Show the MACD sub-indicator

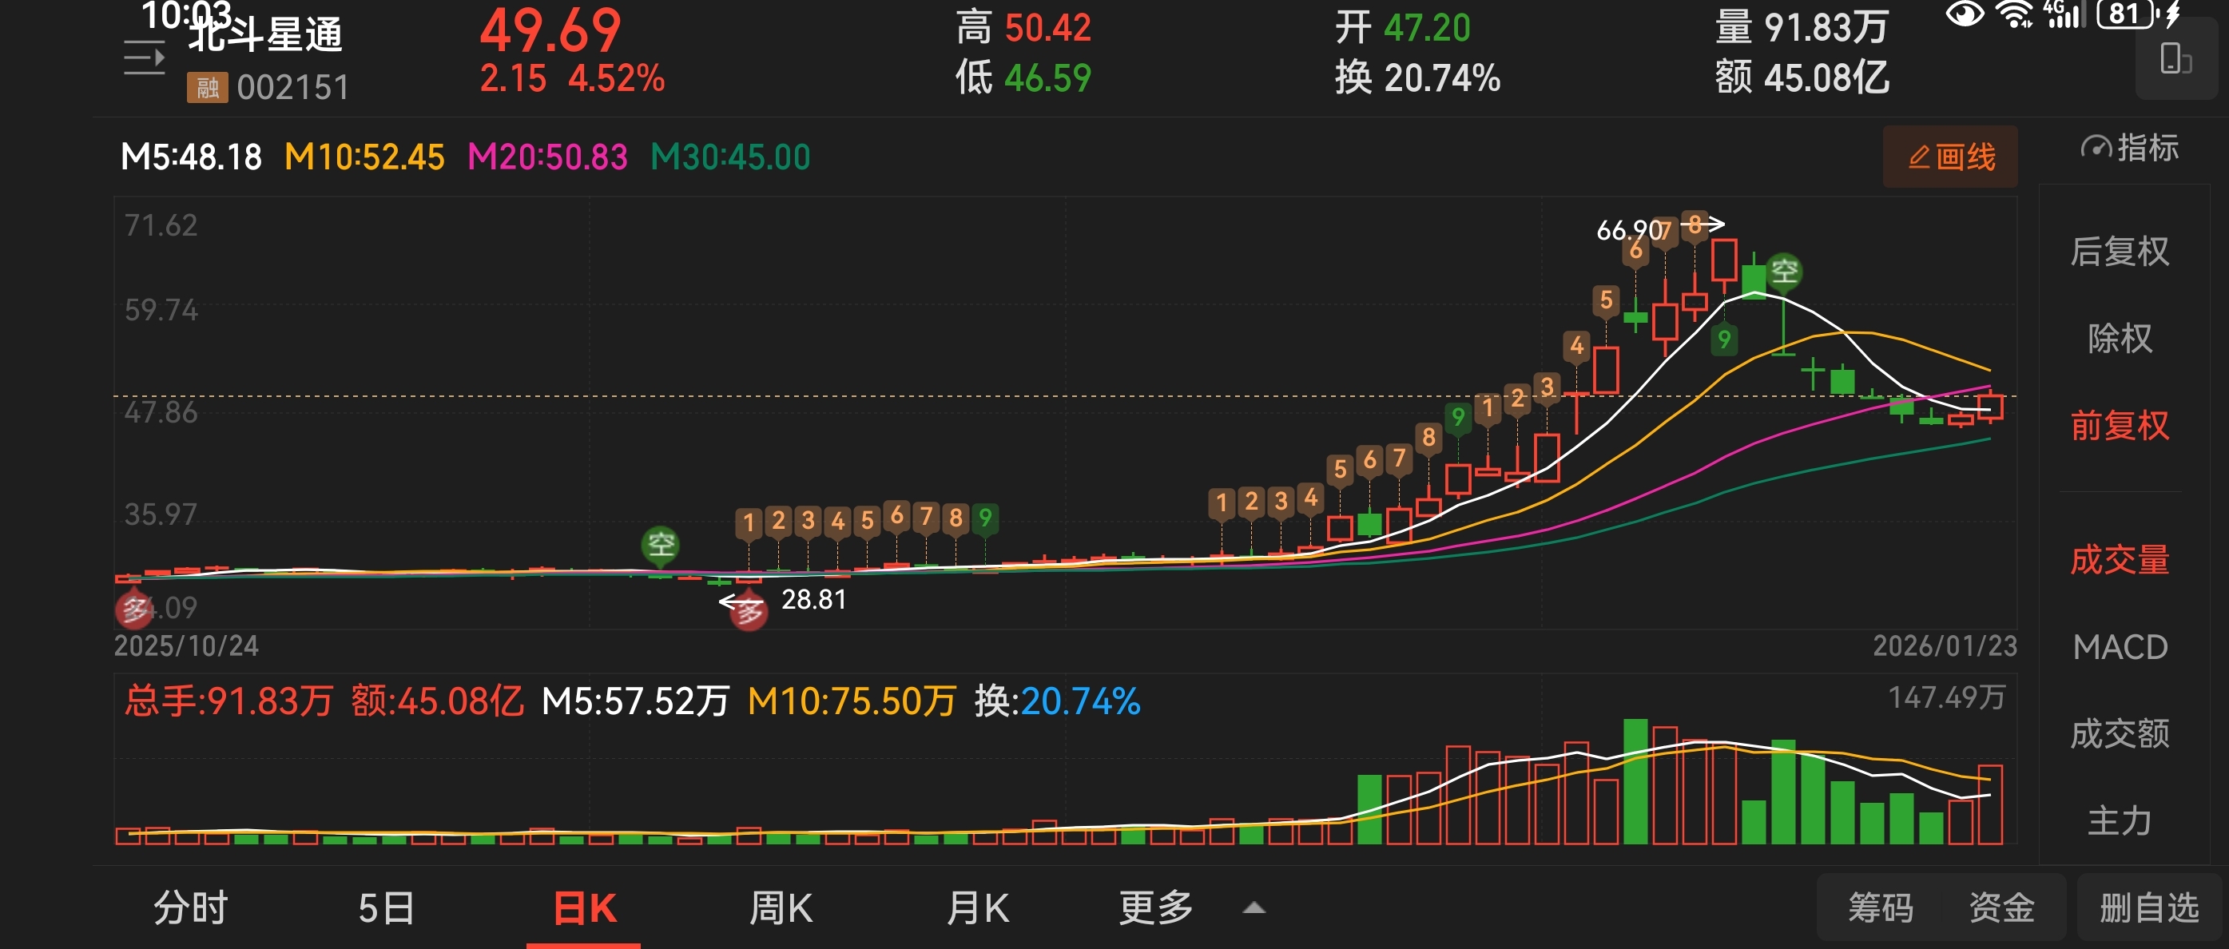click(2119, 646)
